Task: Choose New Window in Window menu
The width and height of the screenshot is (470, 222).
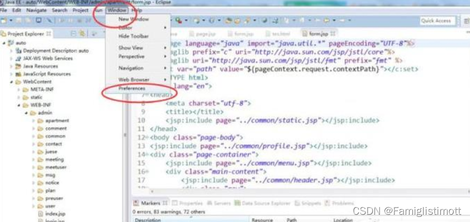Action: point(134,19)
